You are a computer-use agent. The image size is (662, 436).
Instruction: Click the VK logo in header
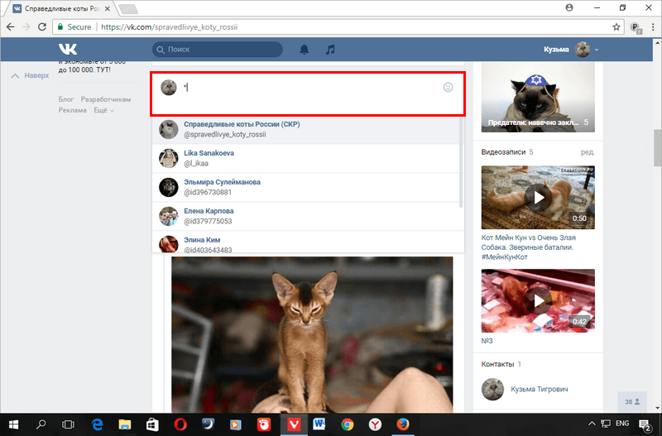(x=68, y=49)
